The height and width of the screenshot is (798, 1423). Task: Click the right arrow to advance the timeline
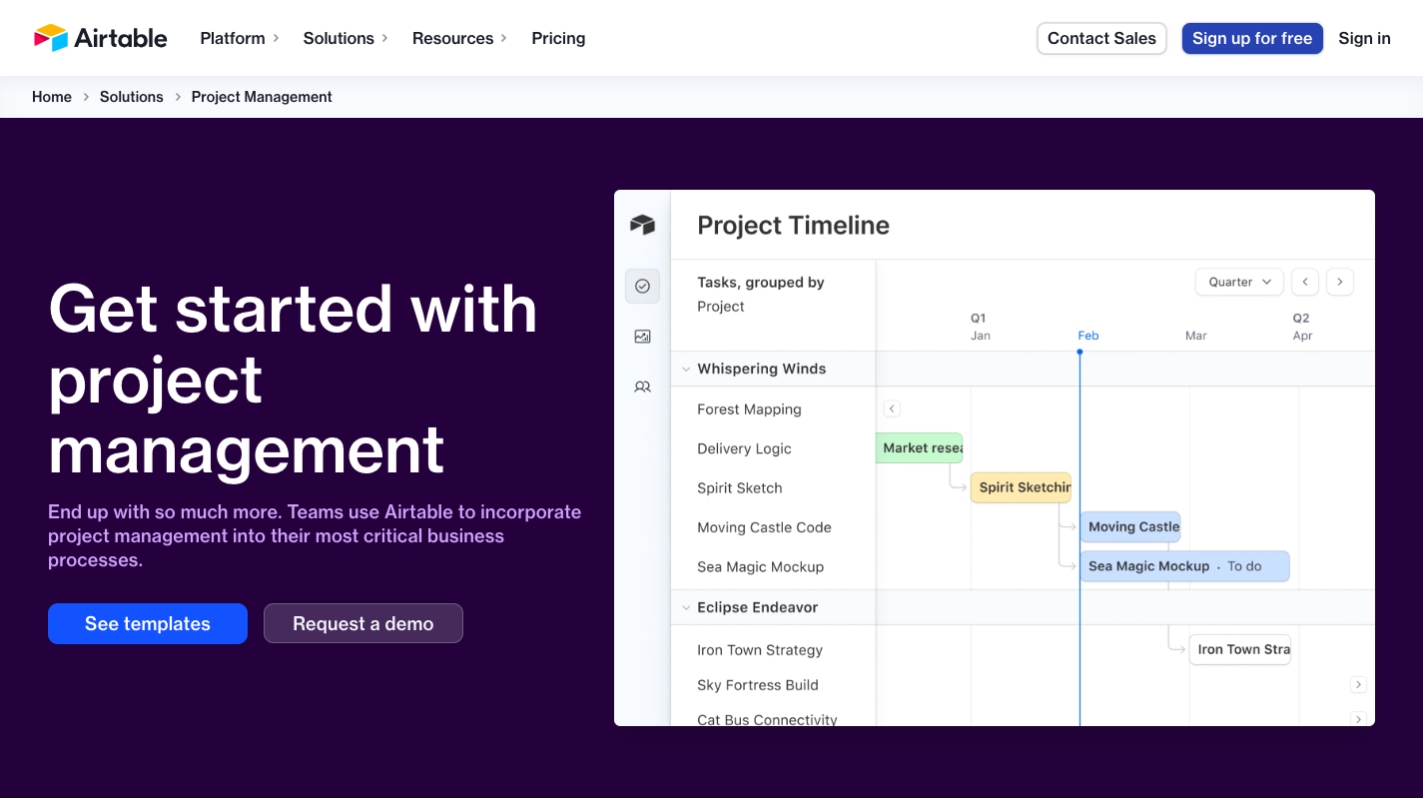pyautogui.click(x=1339, y=282)
